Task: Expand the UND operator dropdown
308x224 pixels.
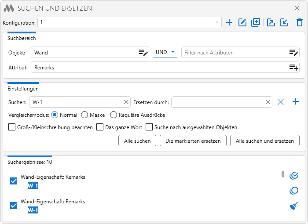Action: 165,52
